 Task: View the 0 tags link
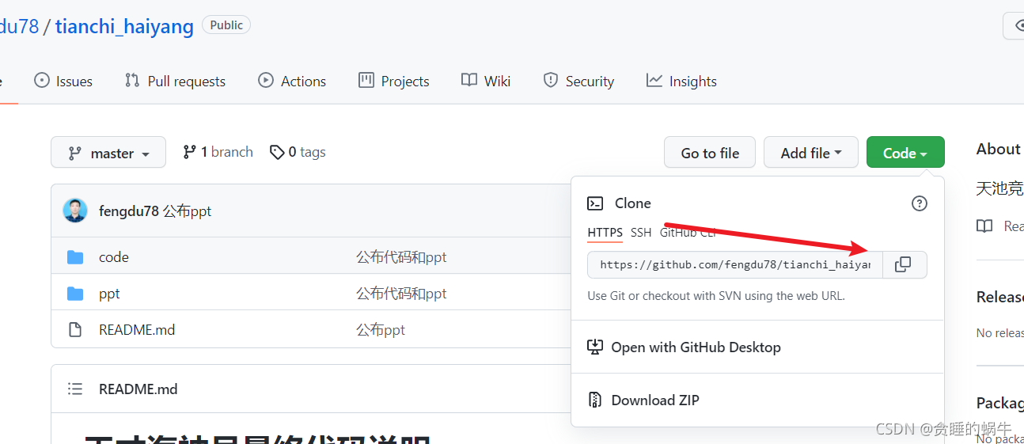298,152
